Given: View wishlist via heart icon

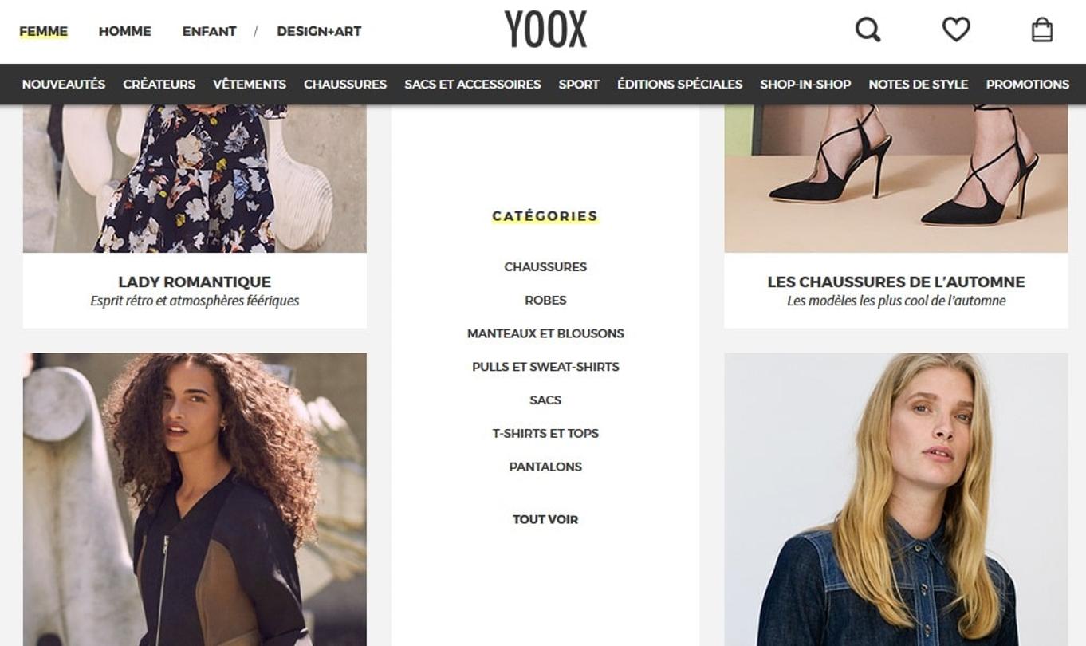Looking at the screenshot, I should coord(956,30).
